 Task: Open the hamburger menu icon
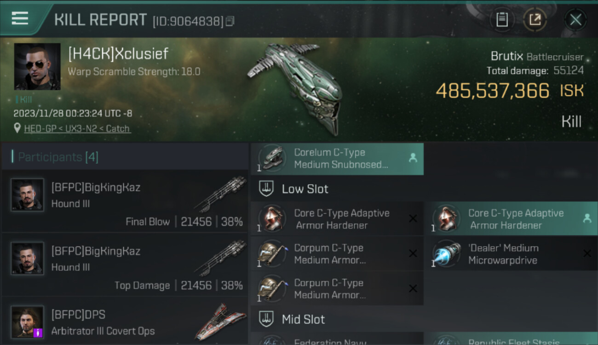[x=20, y=18]
